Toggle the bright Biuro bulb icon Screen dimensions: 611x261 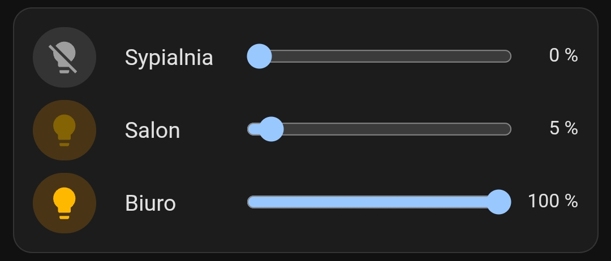tap(64, 203)
